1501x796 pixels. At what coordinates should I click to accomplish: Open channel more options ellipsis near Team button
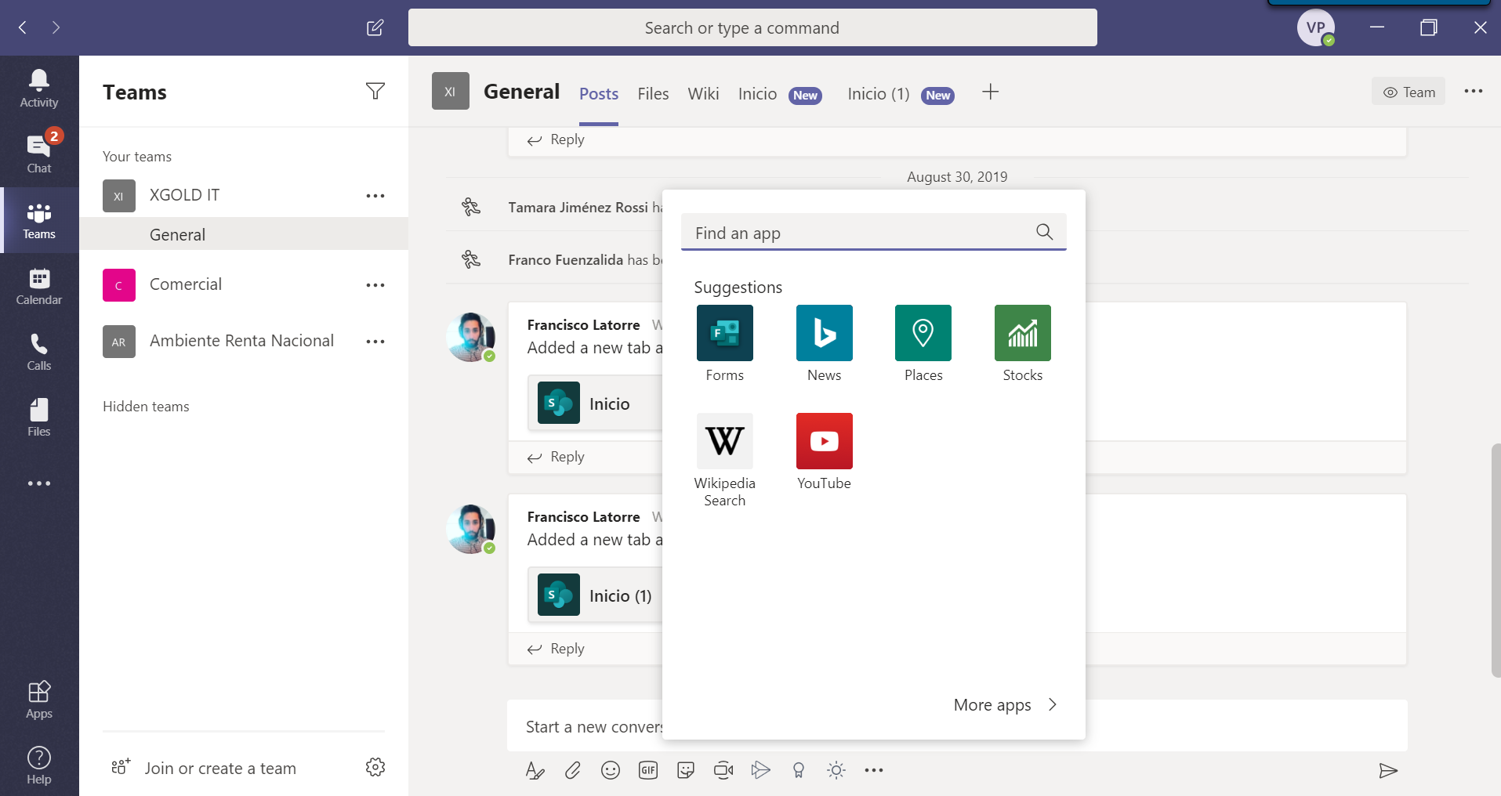pyautogui.click(x=1474, y=91)
